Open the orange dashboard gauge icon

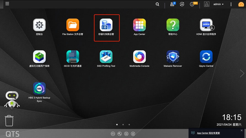[241, 4]
